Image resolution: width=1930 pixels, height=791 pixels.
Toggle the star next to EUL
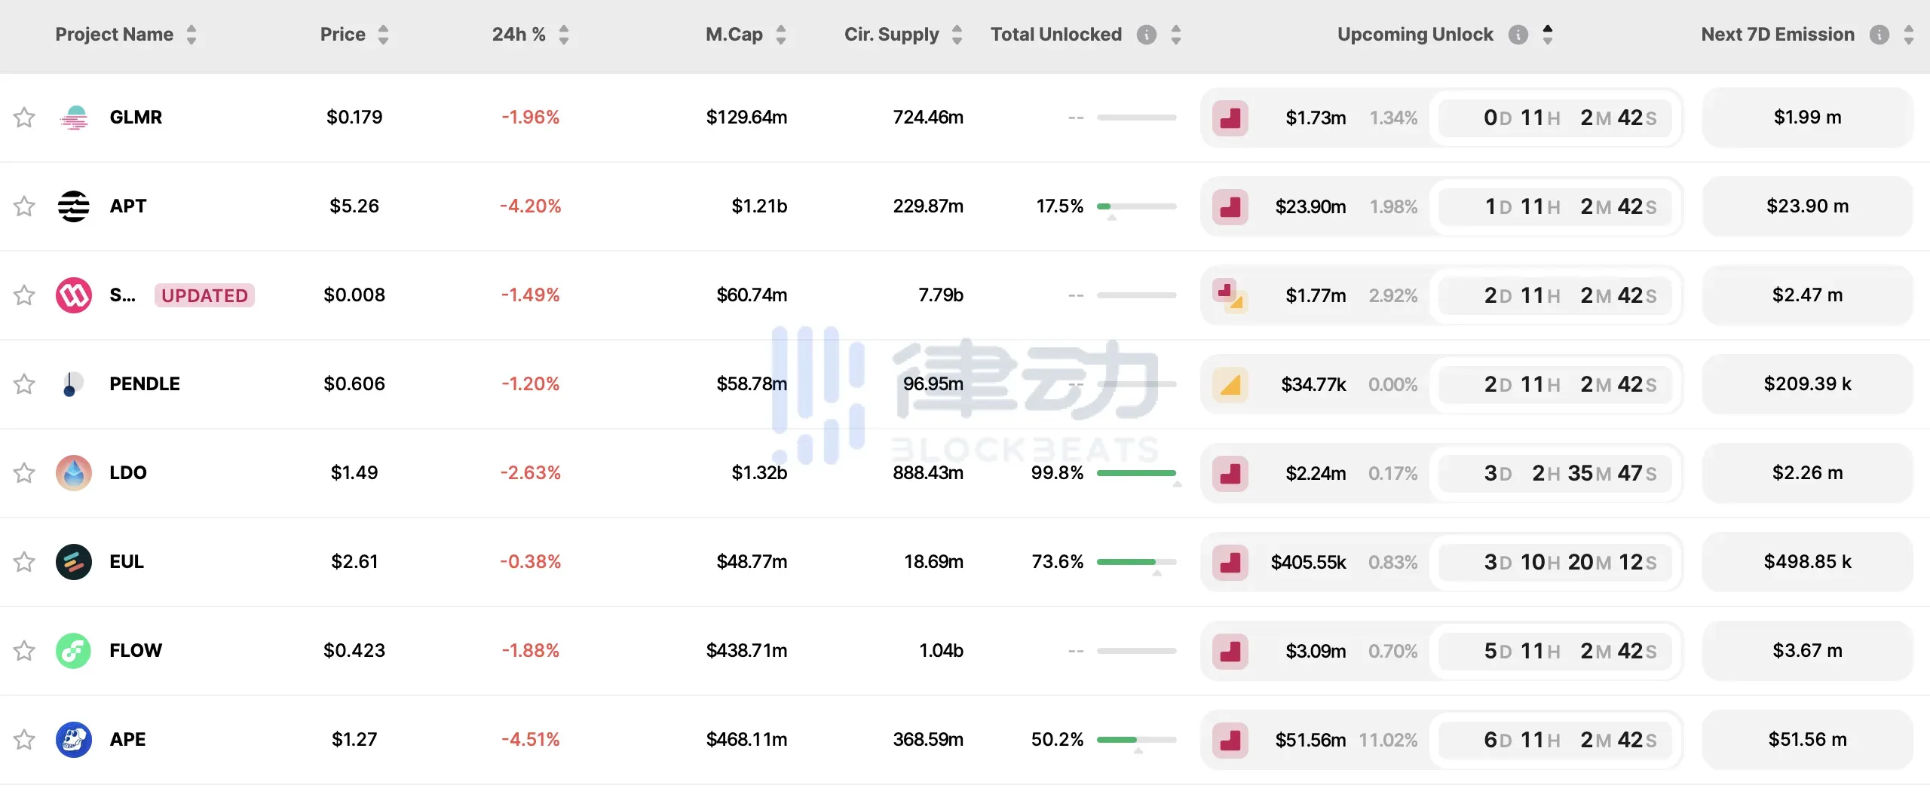click(x=24, y=562)
